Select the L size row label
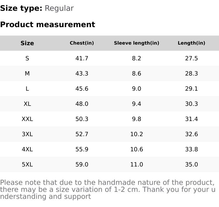Image resolution: width=219 pixels, height=207 pixels. tap(27, 89)
